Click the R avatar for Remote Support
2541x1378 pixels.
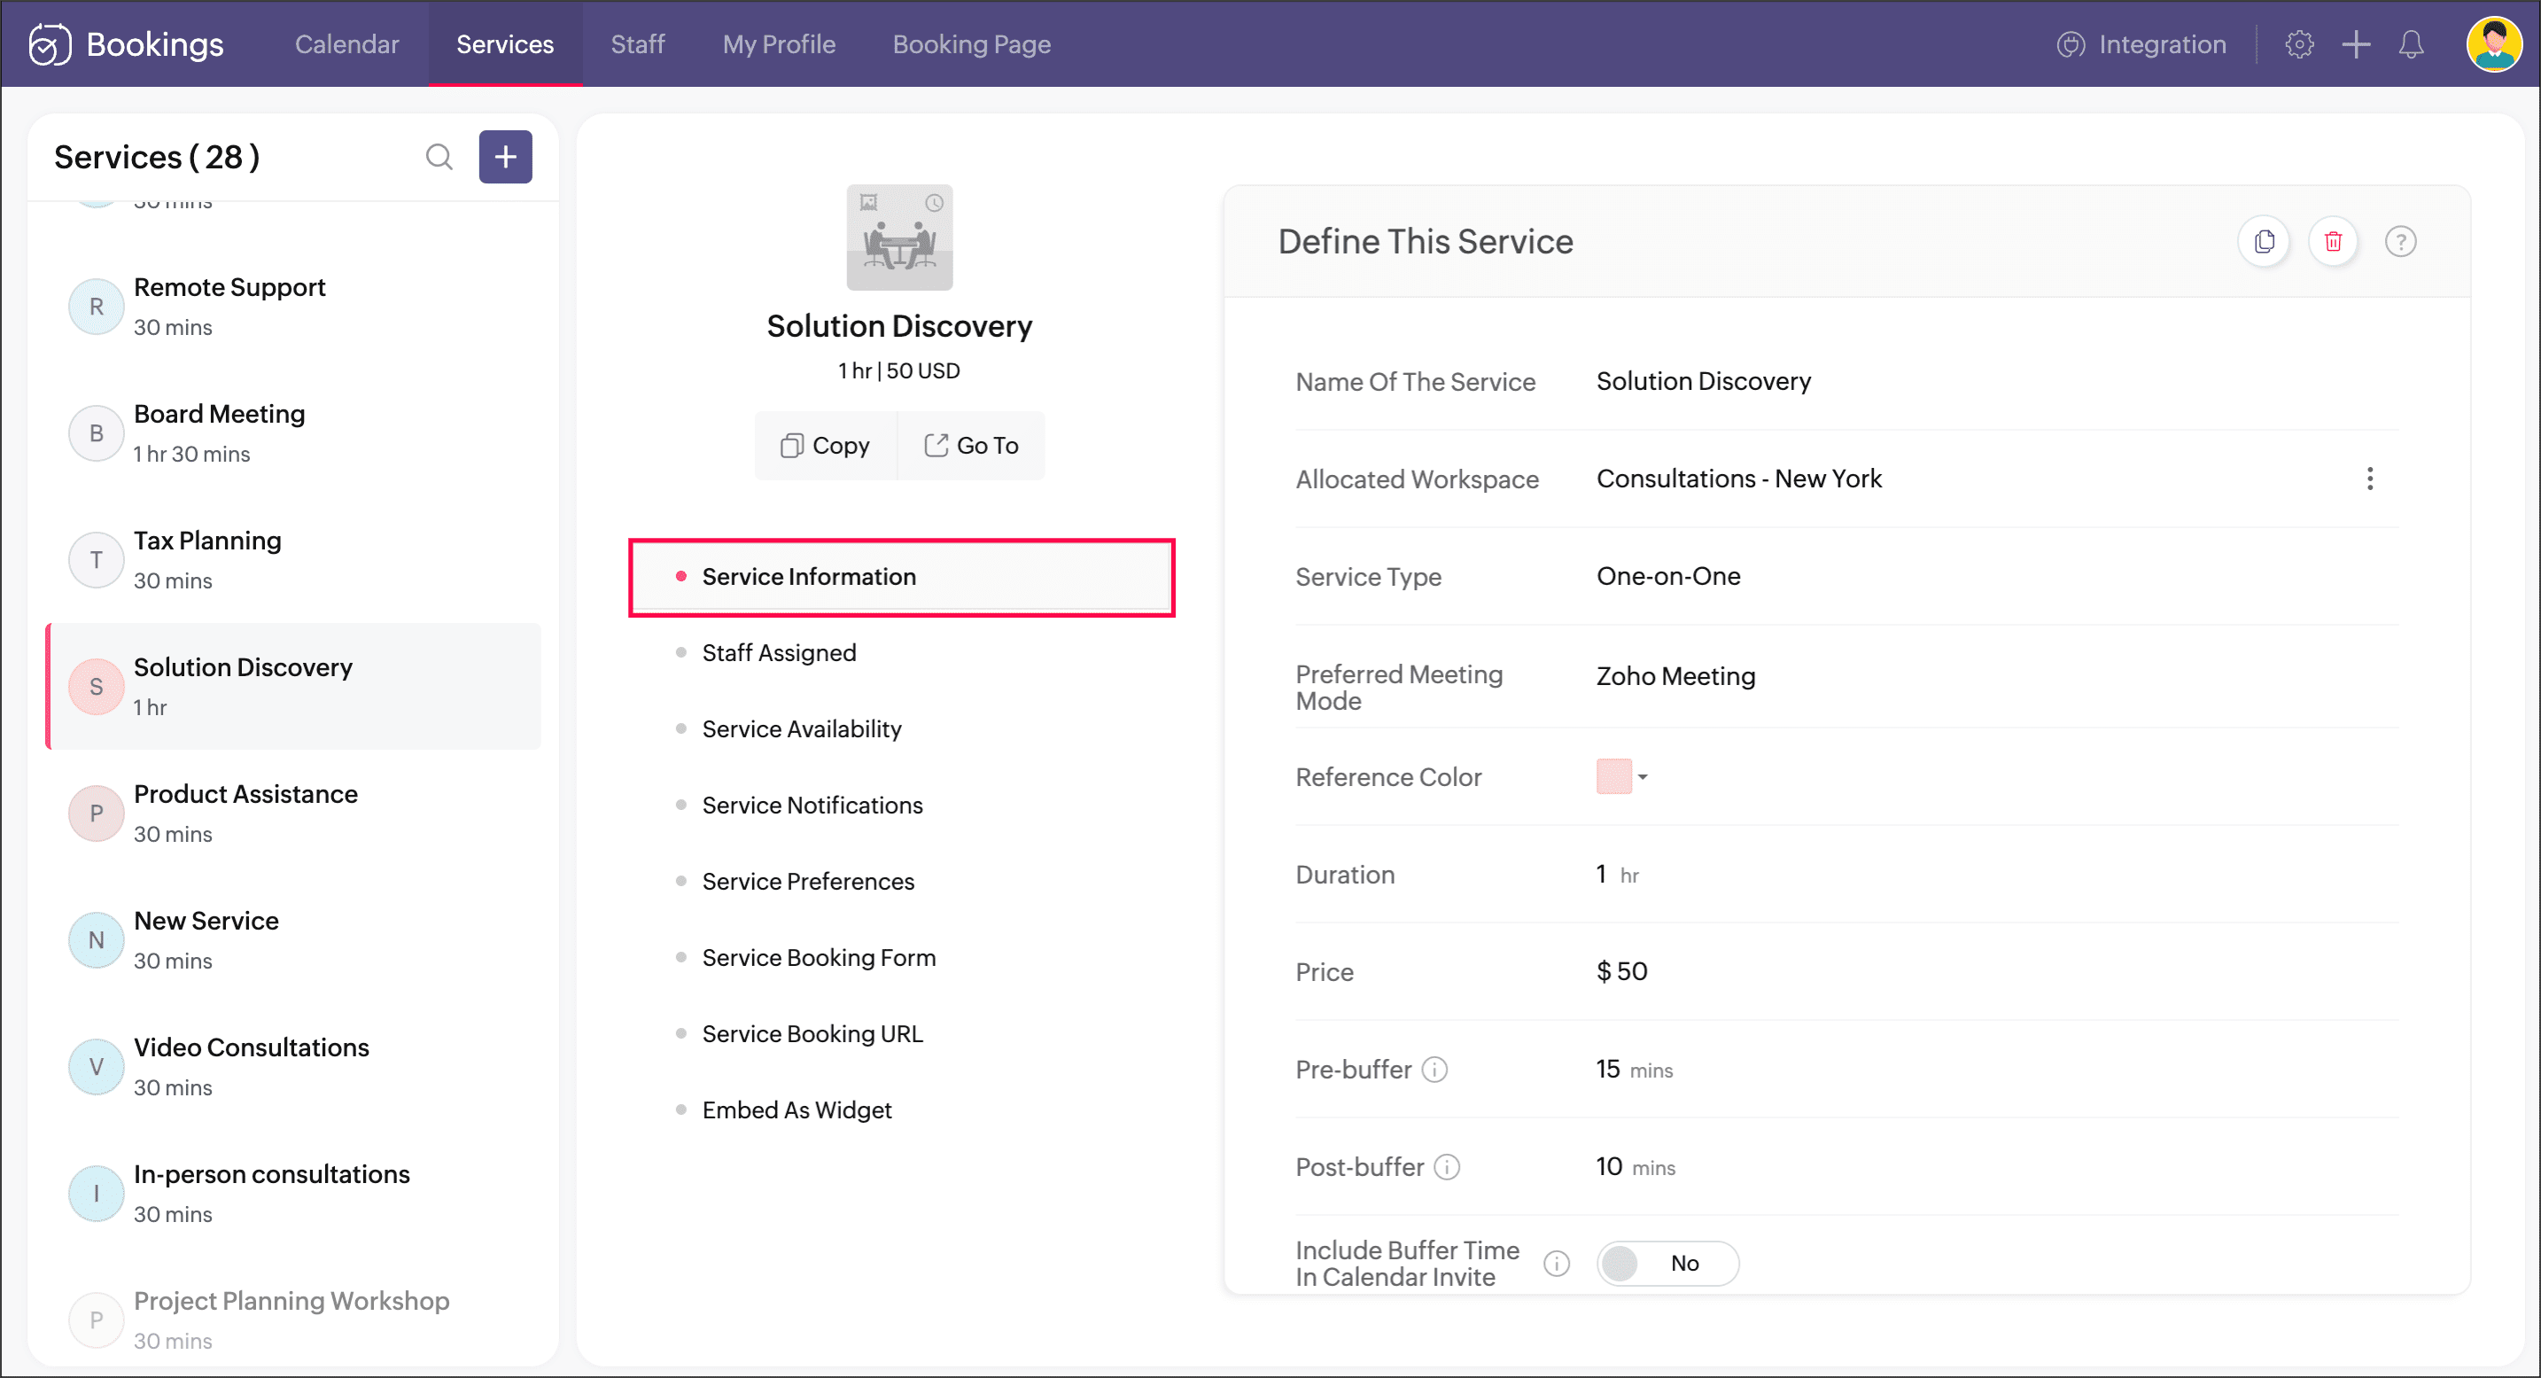pos(96,307)
